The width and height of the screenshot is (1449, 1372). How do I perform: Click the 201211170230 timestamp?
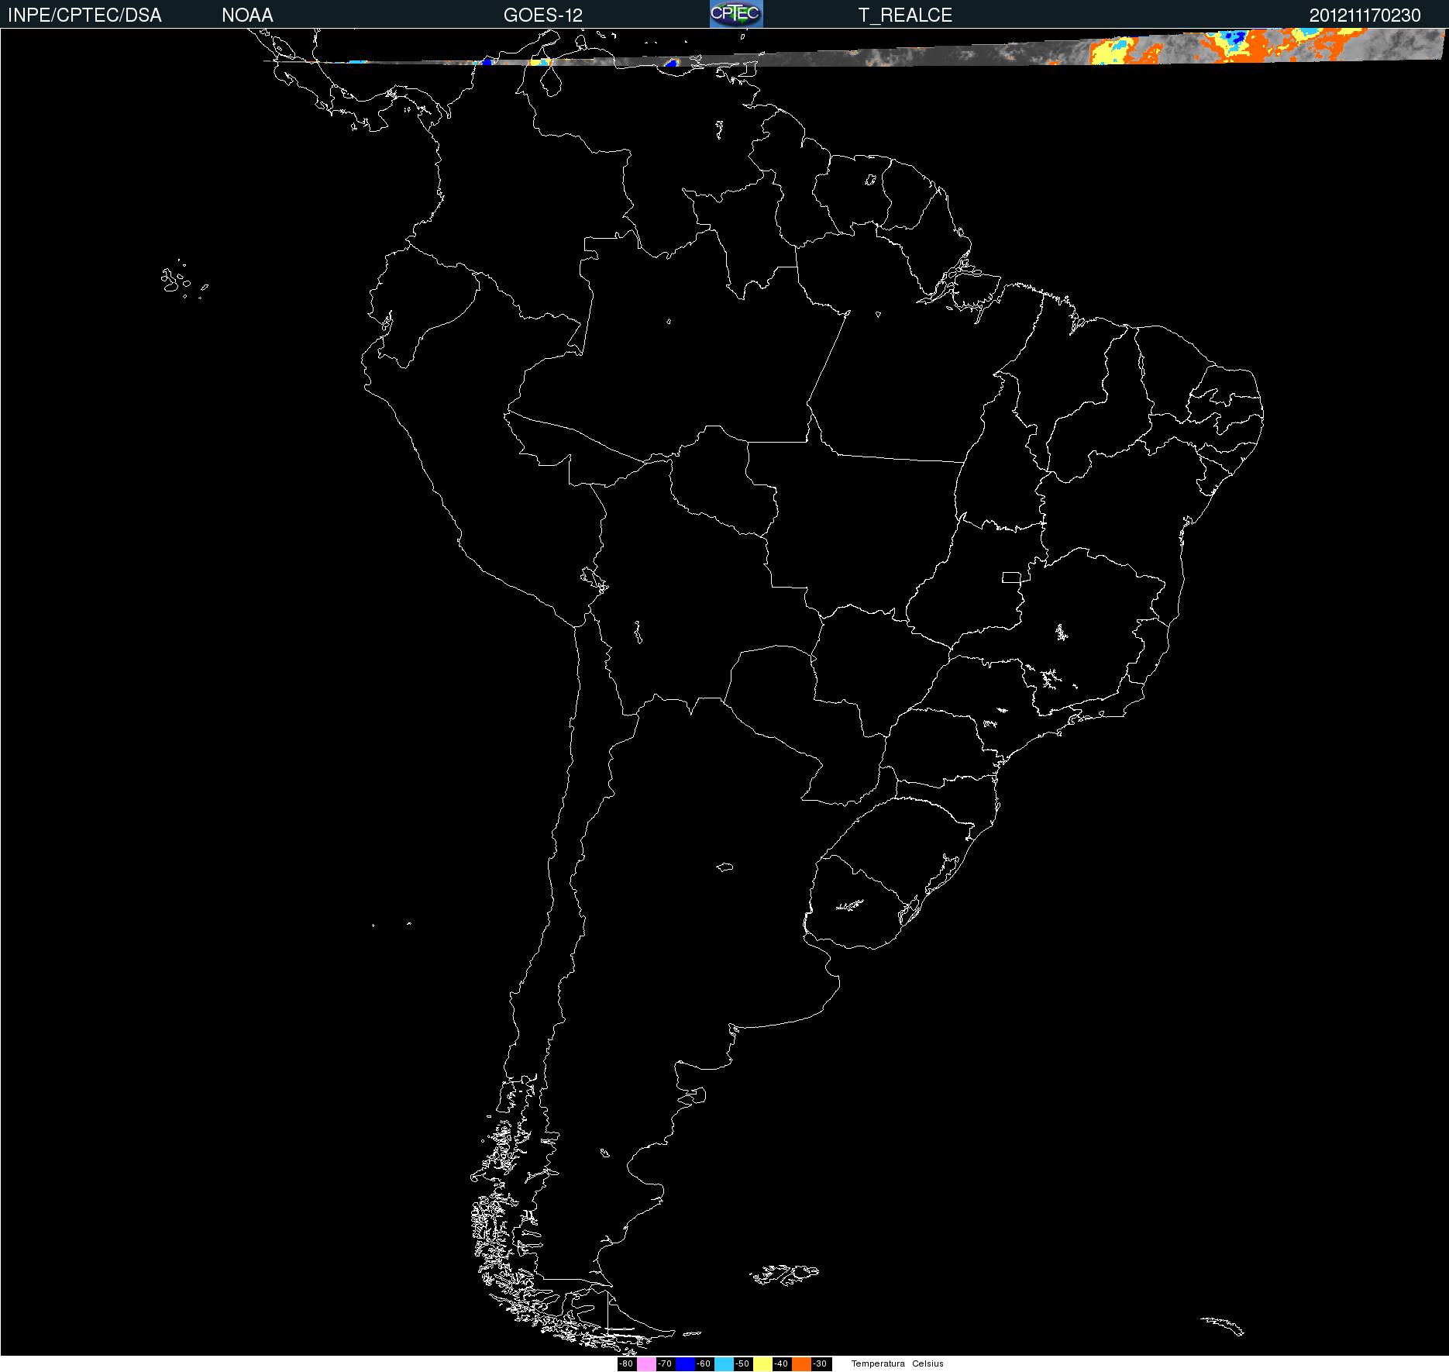click(x=1365, y=15)
